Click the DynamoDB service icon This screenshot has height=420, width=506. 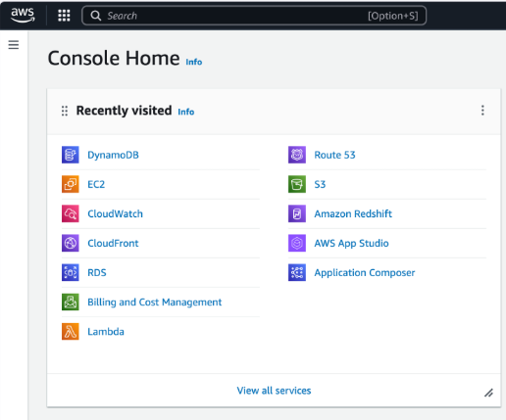click(x=71, y=155)
